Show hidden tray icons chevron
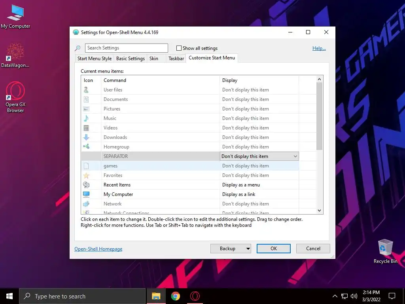This screenshot has width=405, height=304. (x=335, y=296)
